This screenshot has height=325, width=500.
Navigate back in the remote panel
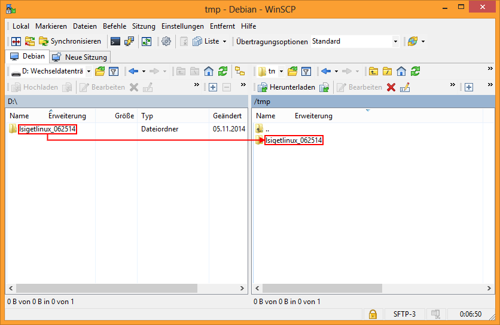pyautogui.click(x=326, y=71)
